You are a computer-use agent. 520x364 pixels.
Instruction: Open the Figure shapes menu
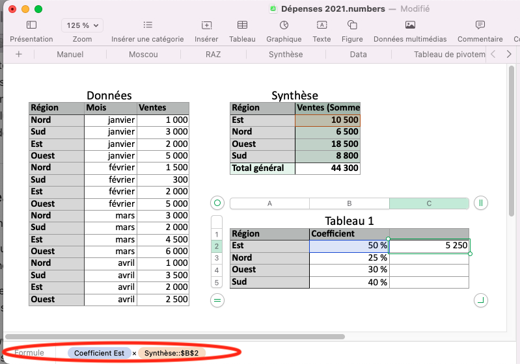(352, 25)
